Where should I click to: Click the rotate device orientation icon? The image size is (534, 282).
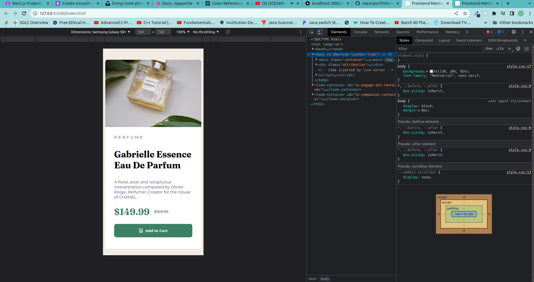(228, 32)
